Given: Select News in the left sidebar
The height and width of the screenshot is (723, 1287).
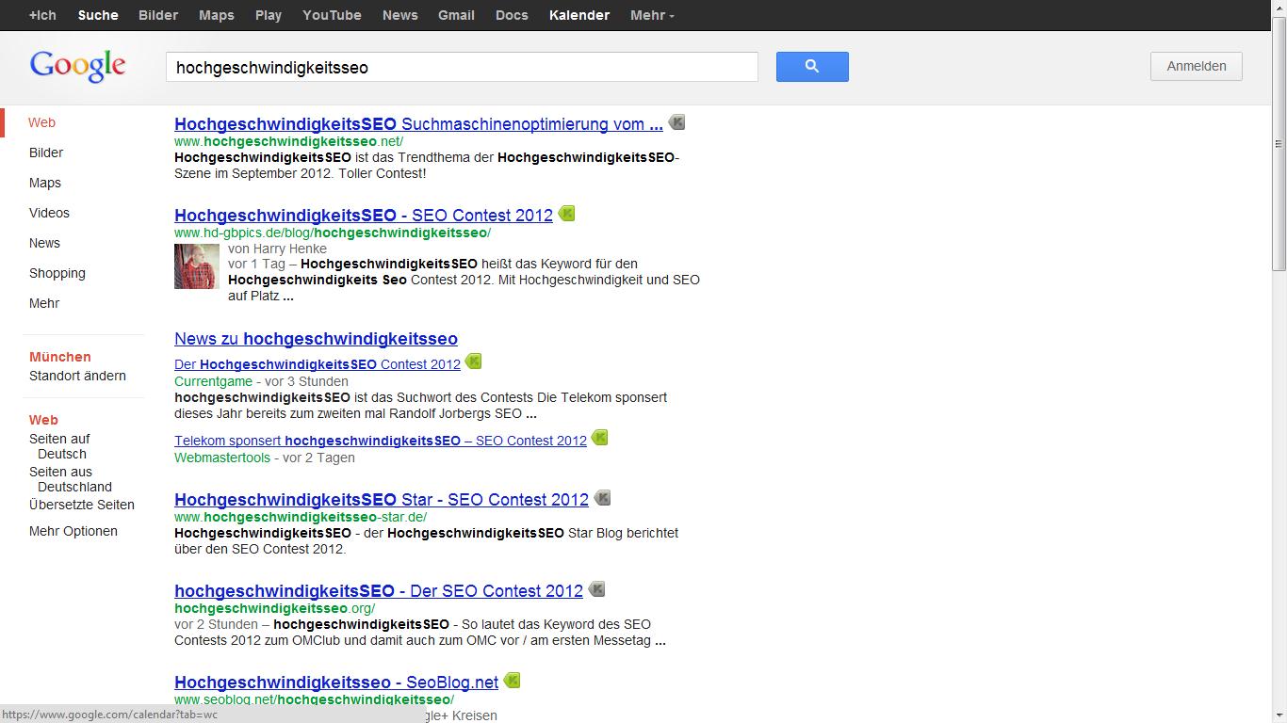Looking at the screenshot, I should (44, 243).
